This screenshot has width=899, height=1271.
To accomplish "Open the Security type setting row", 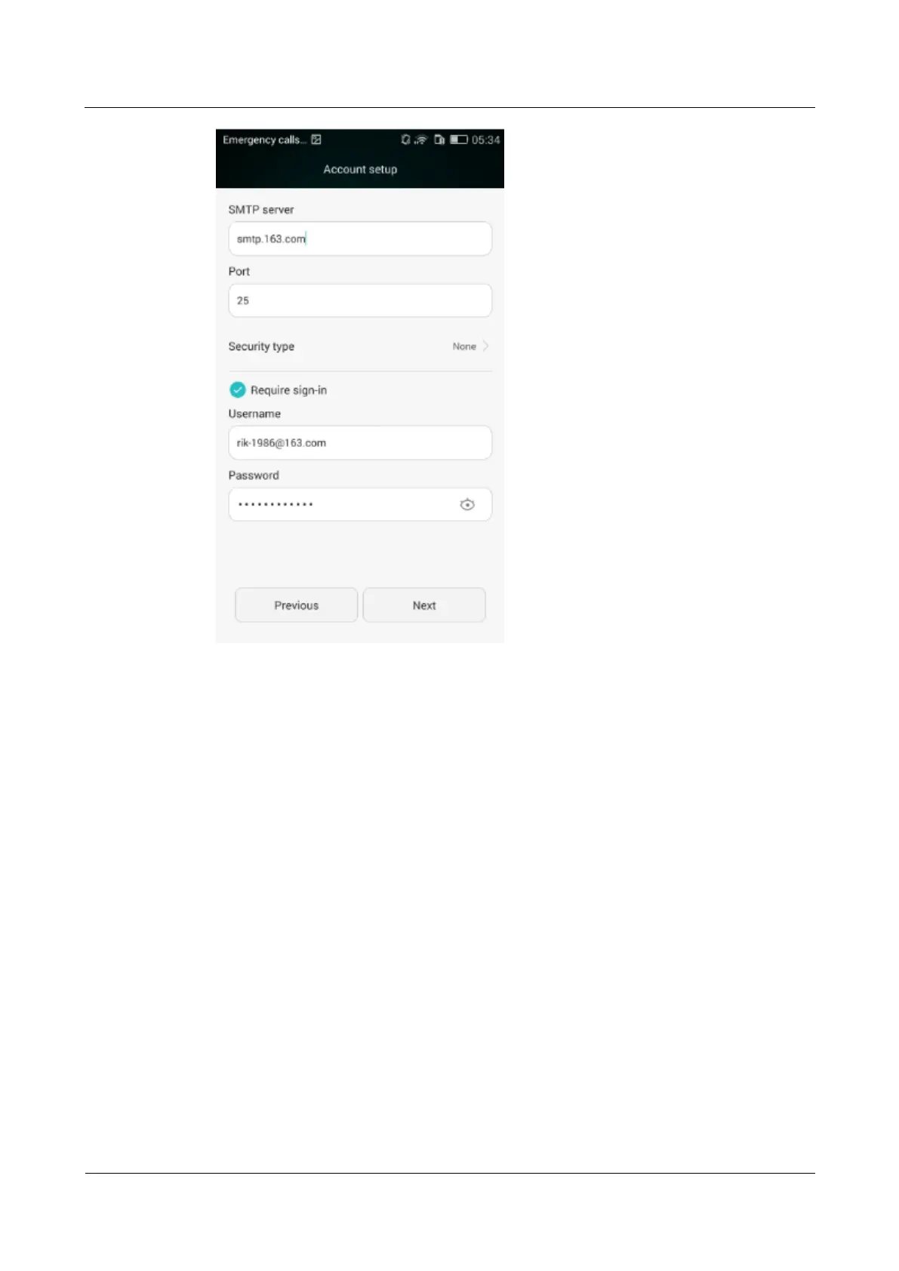I will [360, 346].
